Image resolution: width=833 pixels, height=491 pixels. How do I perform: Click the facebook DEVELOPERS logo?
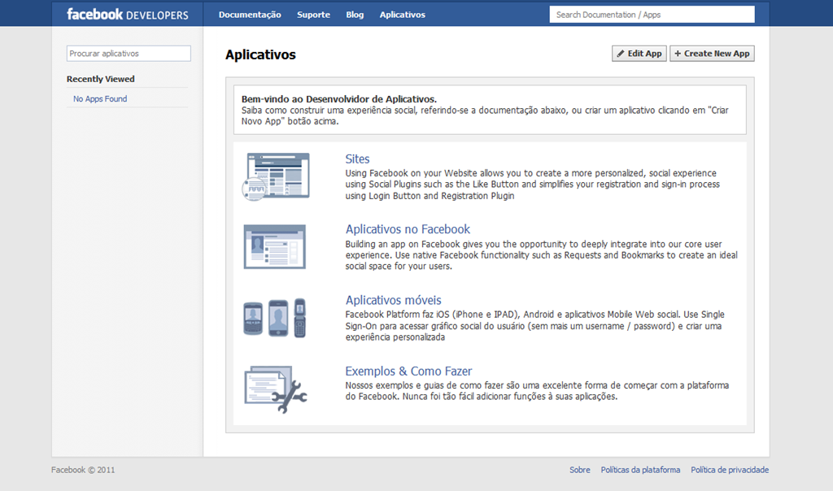128,15
